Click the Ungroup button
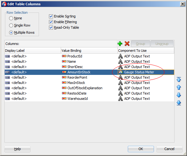This screenshot has height=156, width=187. coord(162,44)
